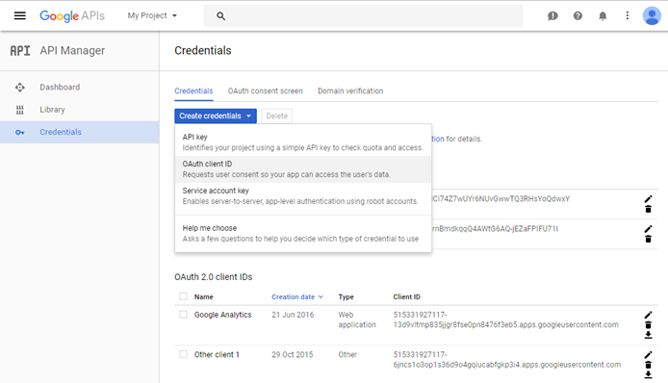Click the Other client 1 client ID value
Viewport: 668px width, 383px height.
[x=507, y=360]
